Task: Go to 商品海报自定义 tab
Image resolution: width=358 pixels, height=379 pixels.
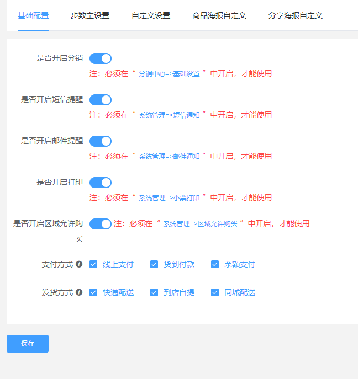Action: click(219, 15)
